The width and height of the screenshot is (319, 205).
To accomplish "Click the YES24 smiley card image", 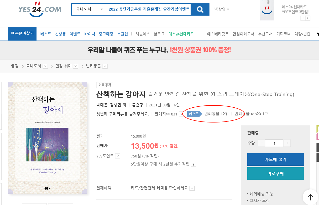I will (x=267, y=10).
